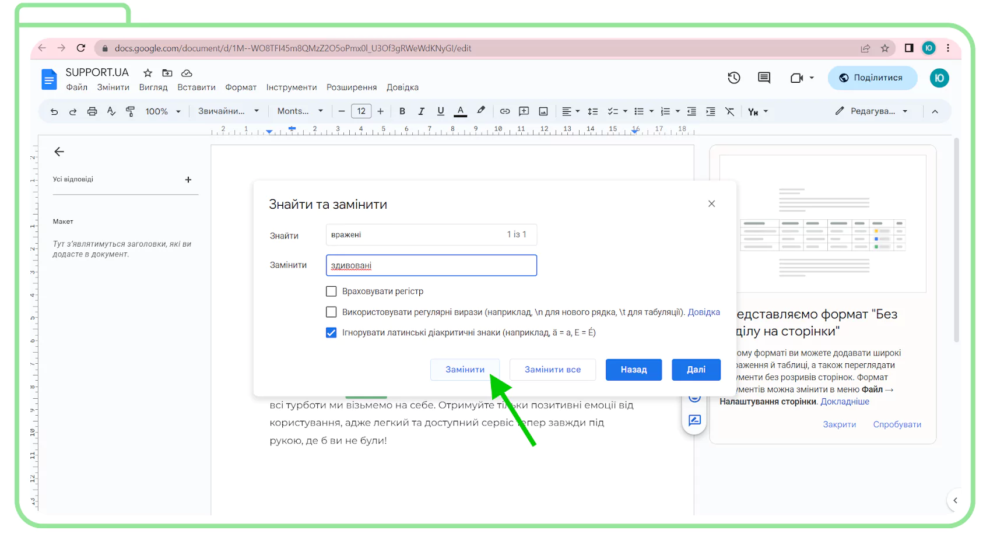Star the SUPPORT.UA document
The image size is (990, 541).
(148, 73)
